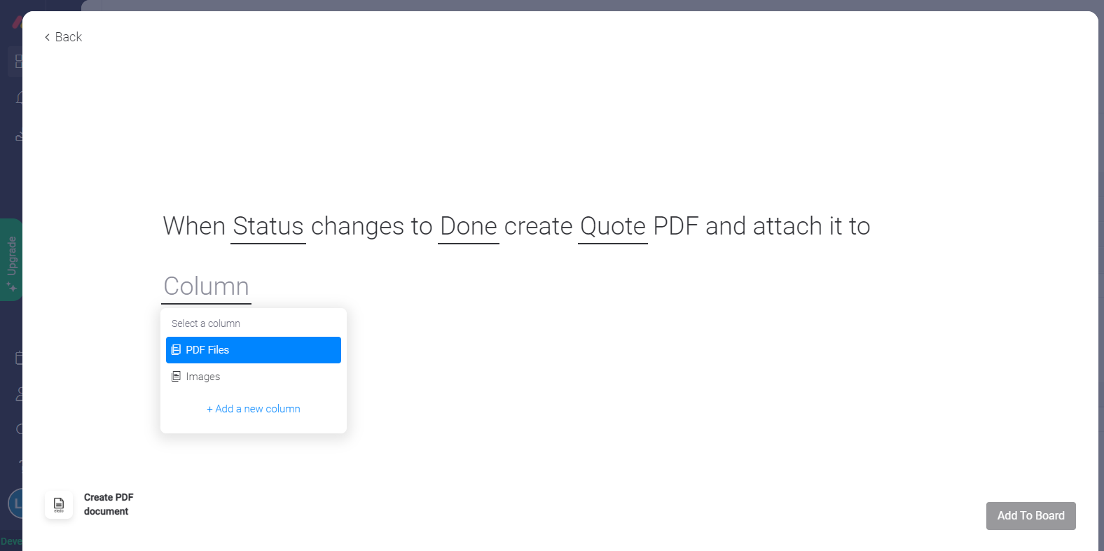Screen dimensions: 1104x551
Task: Click the Back chevron arrow
Action: tap(47, 37)
